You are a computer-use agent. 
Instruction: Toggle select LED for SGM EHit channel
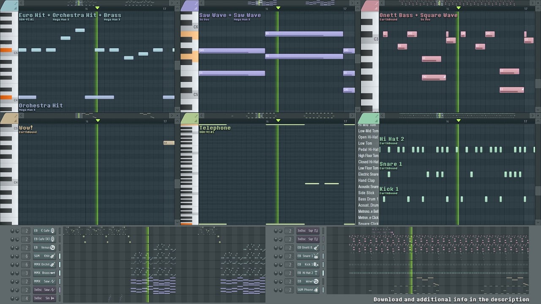click(x=60, y=256)
